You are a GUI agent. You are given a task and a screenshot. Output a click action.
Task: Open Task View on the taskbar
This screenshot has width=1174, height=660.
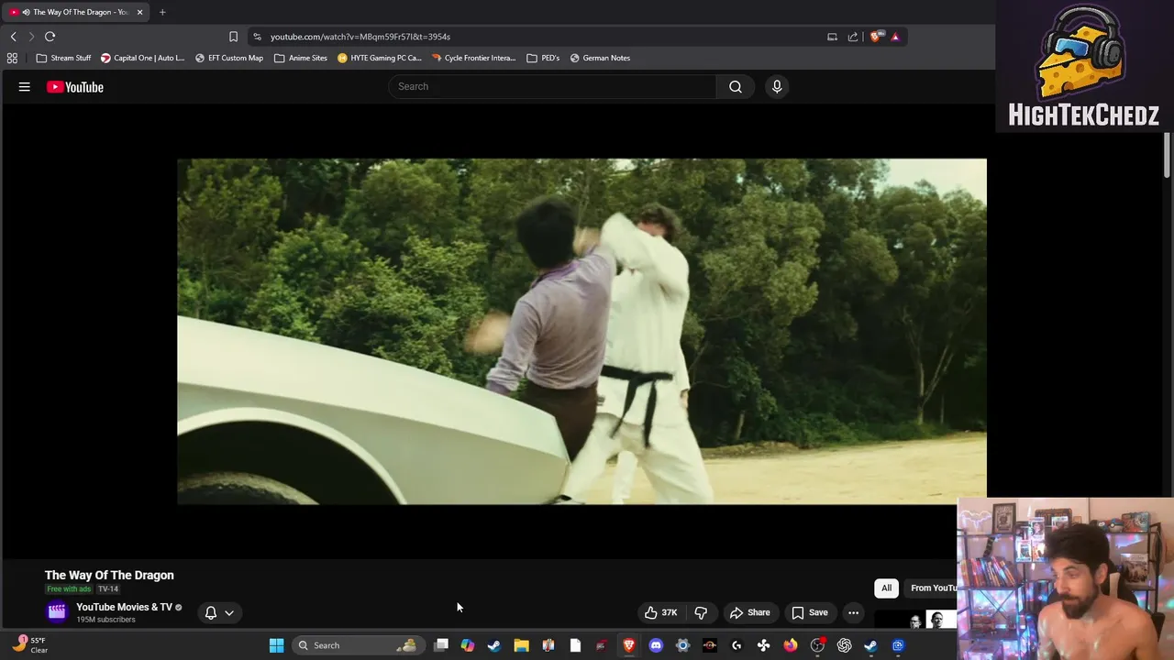(x=441, y=645)
